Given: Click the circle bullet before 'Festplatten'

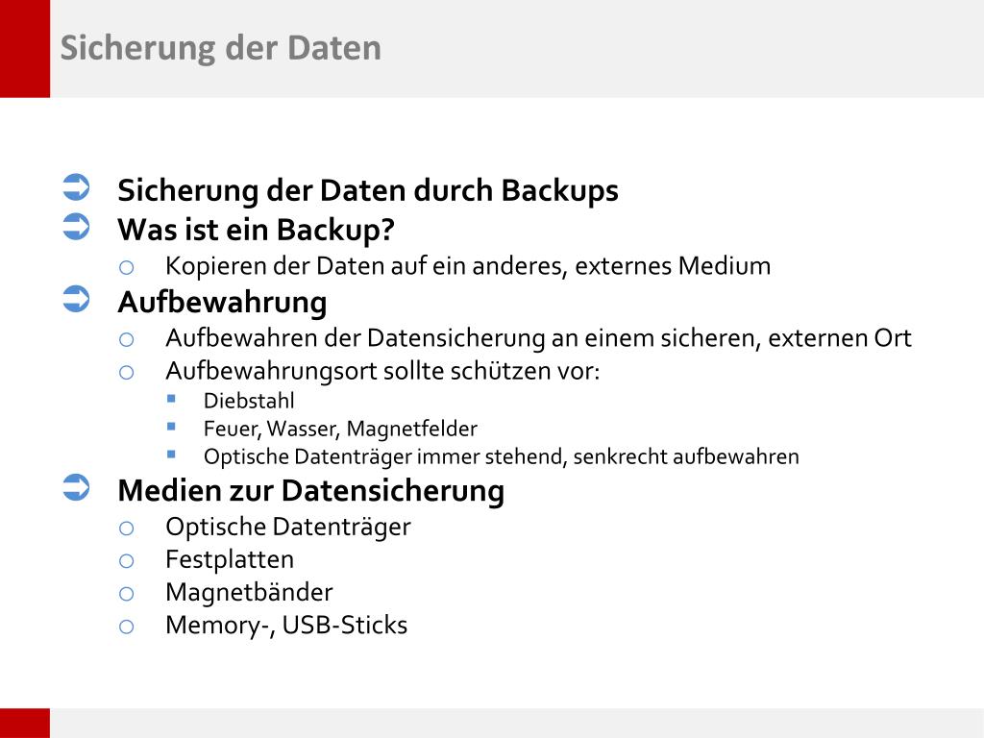Looking at the screenshot, I should 126,561.
